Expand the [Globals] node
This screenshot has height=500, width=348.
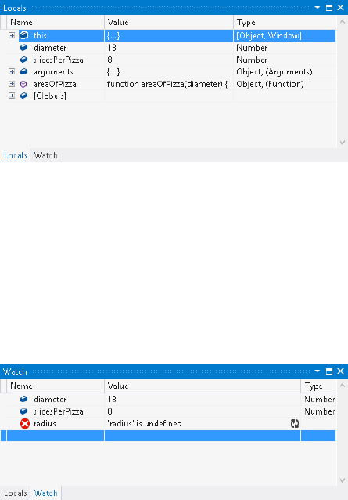tap(12, 96)
